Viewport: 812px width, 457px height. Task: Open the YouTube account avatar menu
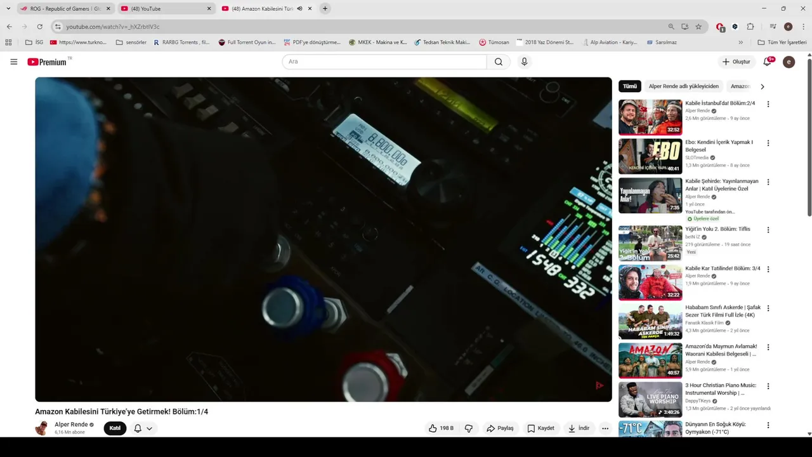tap(789, 62)
